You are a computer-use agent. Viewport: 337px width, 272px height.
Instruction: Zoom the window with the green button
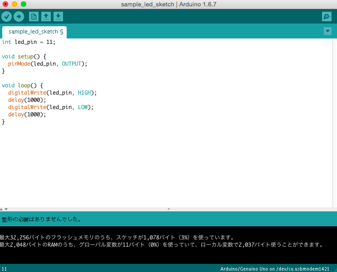24,4
